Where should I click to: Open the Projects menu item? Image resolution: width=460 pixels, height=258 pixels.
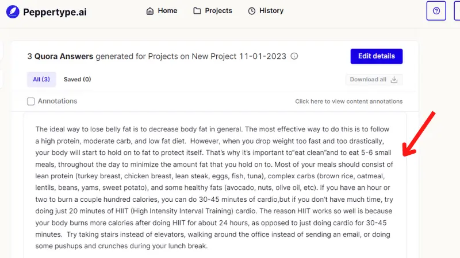pos(213,11)
